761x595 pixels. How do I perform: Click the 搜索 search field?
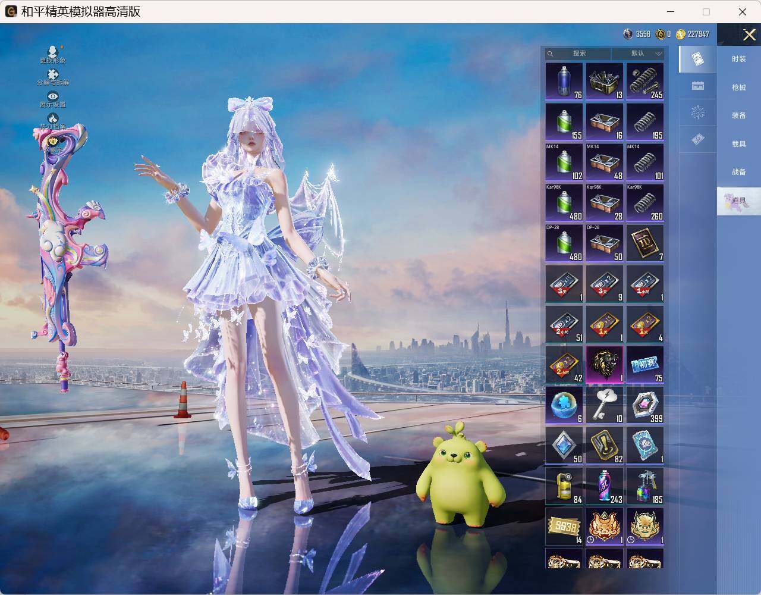tap(578, 54)
